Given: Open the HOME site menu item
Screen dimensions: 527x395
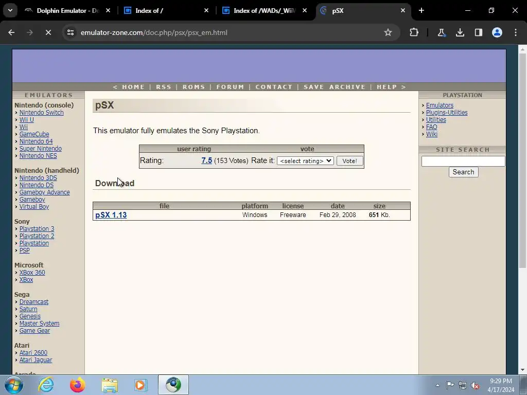Looking at the screenshot, I should pyautogui.click(x=133, y=87).
